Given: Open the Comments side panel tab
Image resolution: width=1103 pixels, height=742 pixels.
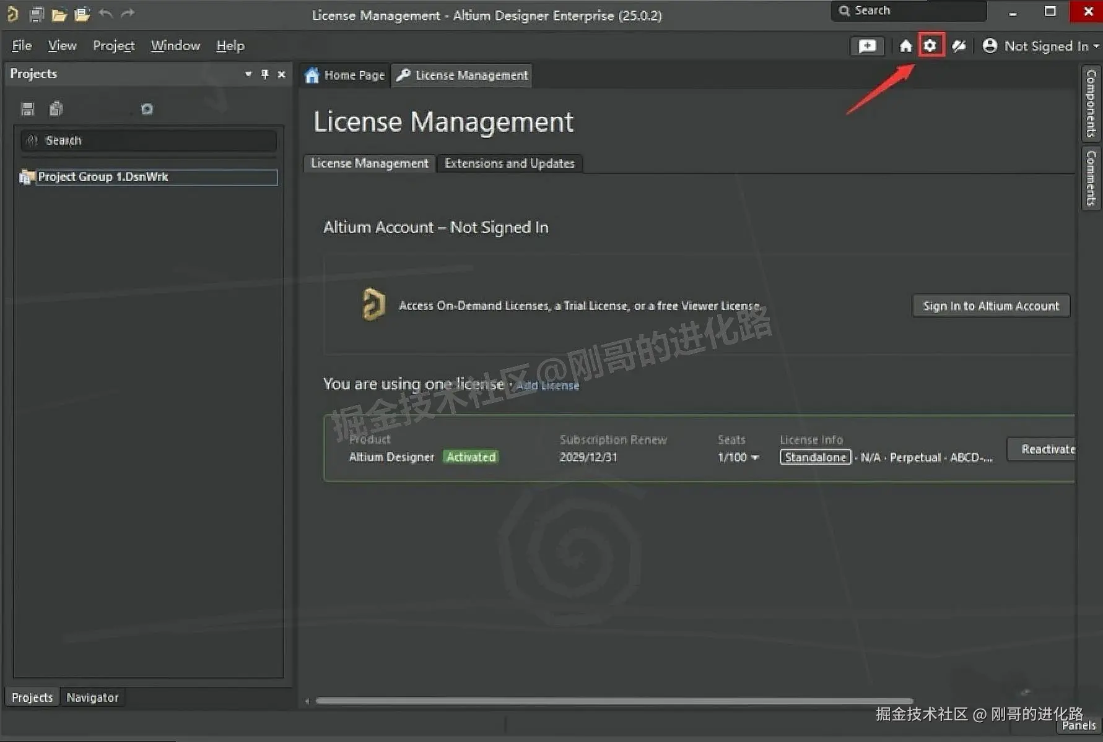Looking at the screenshot, I should [x=1091, y=178].
